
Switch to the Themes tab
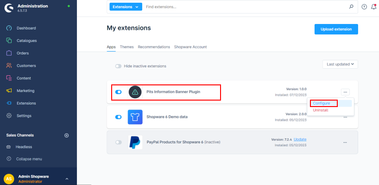(126, 47)
